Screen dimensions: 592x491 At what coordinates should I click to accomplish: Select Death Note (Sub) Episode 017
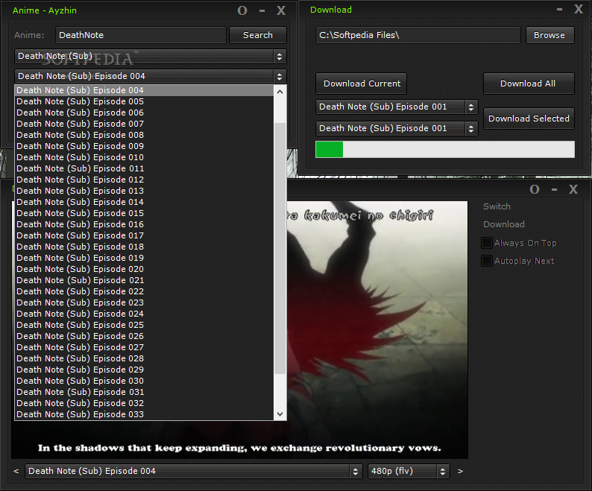click(144, 235)
